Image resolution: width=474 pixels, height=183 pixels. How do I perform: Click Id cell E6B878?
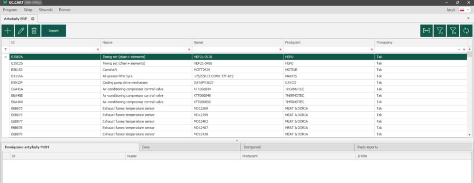pos(55,128)
